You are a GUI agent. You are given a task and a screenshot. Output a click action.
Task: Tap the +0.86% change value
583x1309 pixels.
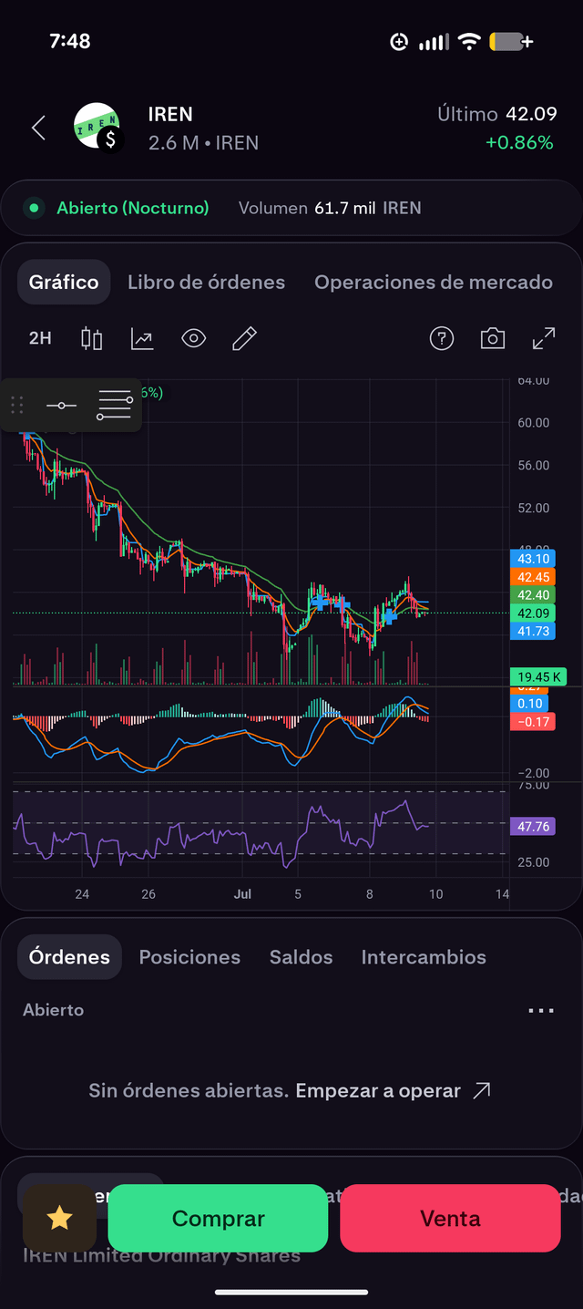tap(519, 143)
